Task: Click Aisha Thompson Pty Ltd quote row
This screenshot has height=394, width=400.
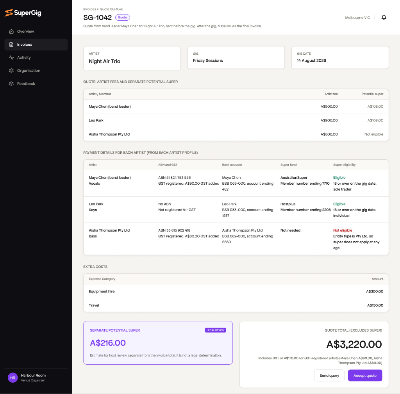Action: coord(236,134)
